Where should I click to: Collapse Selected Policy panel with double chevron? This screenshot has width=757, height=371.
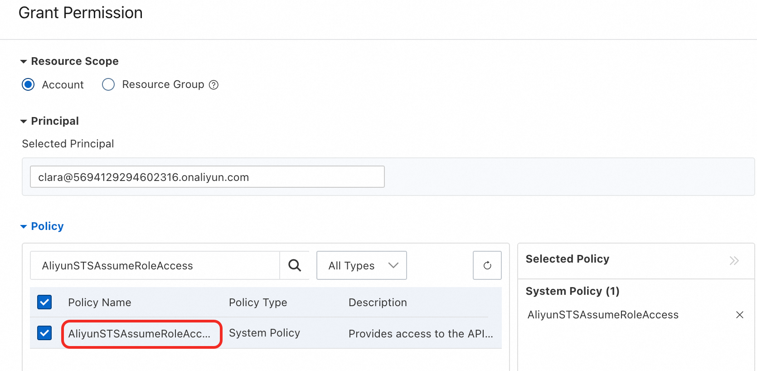(x=734, y=260)
